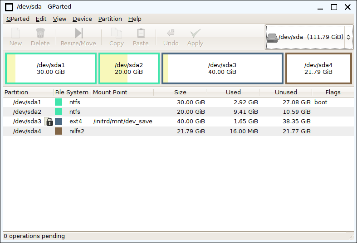This screenshot has width=357, height=243.
Task: Open the View menu
Action: (60, 19)
